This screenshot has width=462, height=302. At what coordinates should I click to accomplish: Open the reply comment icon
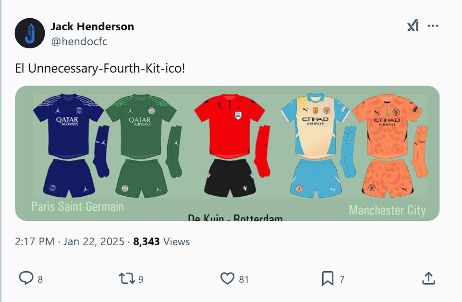tap(26, 278)
